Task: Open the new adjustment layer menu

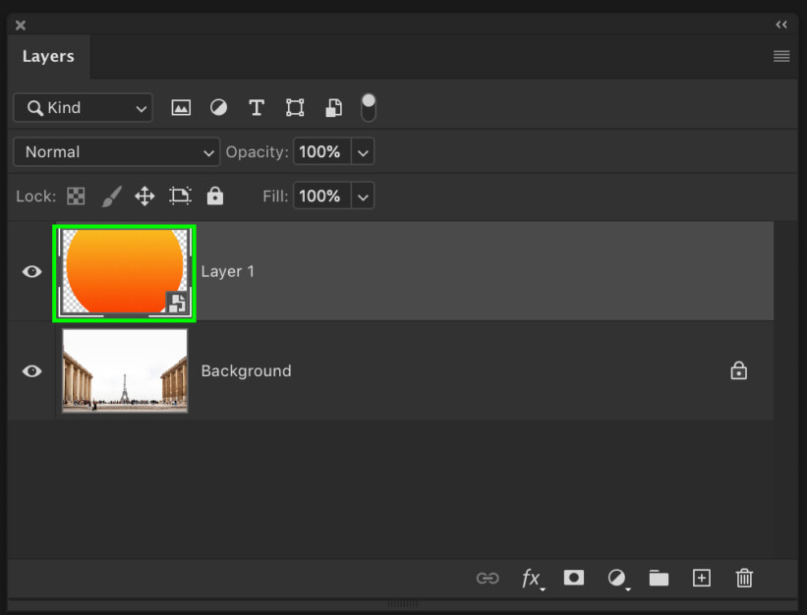Action: coord(616,579)
